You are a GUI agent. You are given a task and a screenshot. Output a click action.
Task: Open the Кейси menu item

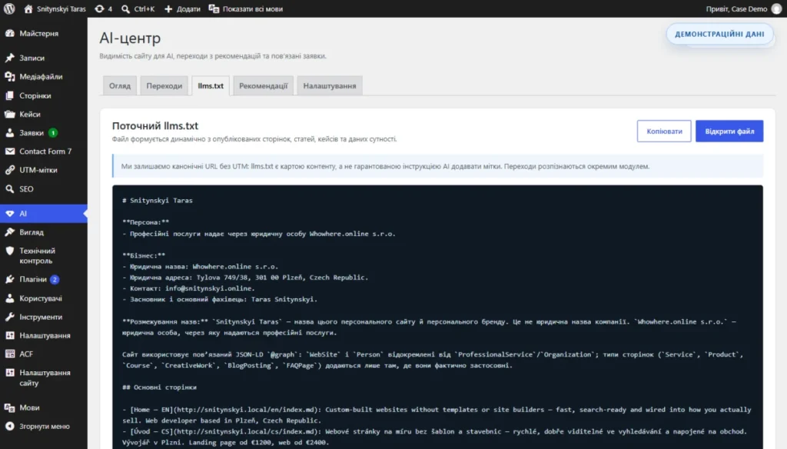click(44, 114)
